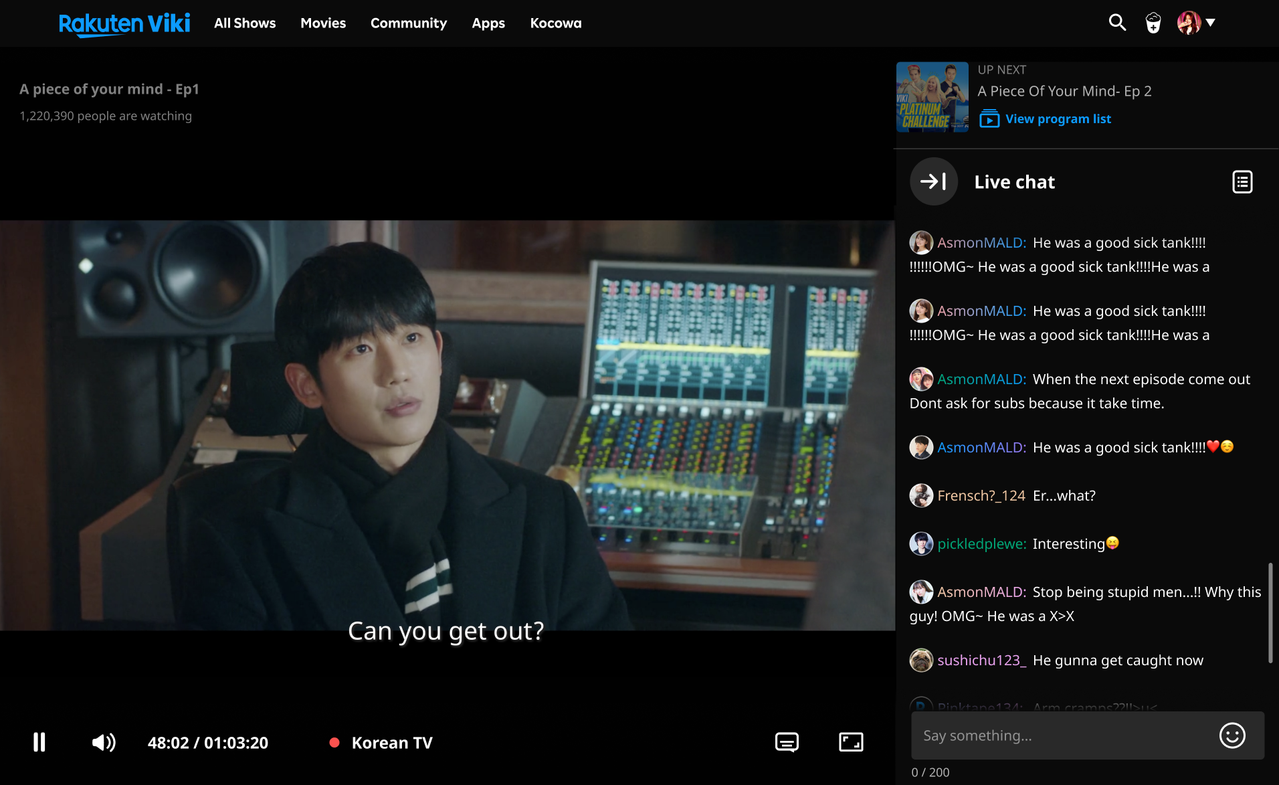Screen dimensions: 1279x785
Task: Go to the Community menu item
Action: (409, 23)
